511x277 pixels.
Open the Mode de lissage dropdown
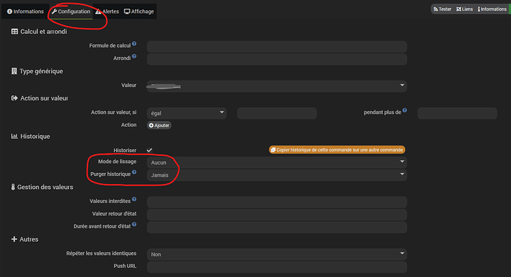pos(277,163)
